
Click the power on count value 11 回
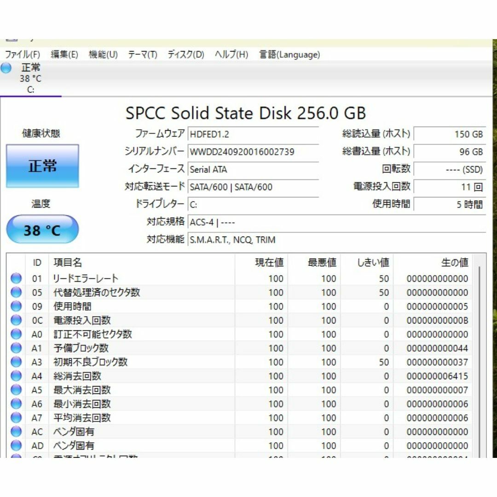pos(450,187)
